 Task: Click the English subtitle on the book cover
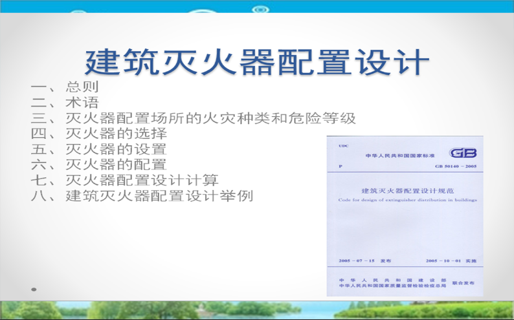pos(407,200)
